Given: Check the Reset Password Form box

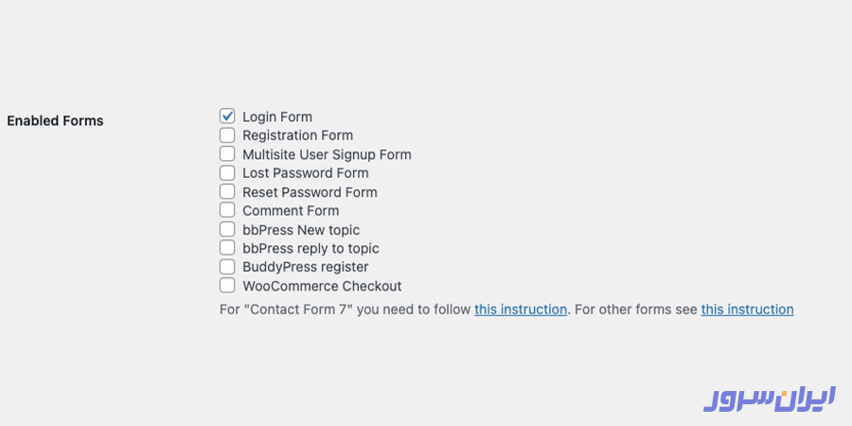Looking at the screenshot, I should coord(227,192).
